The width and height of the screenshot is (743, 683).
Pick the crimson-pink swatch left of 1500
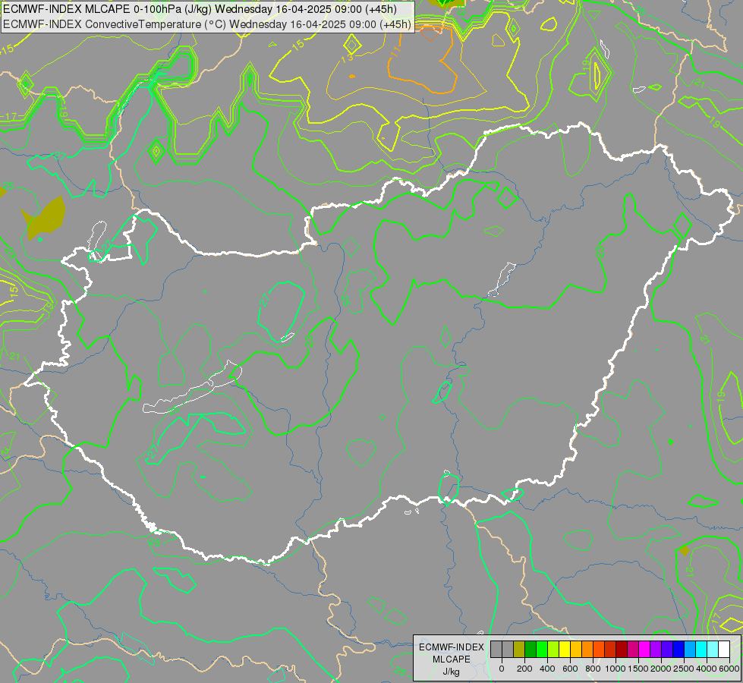click(633, 650)
